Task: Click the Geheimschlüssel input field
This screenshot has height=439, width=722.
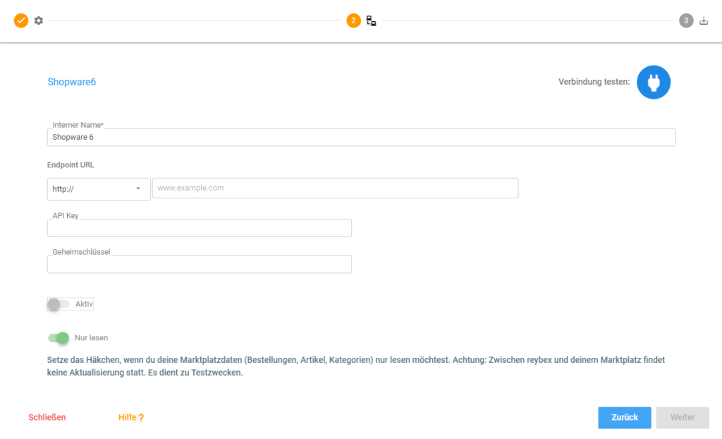Action: tap(200, 264)
